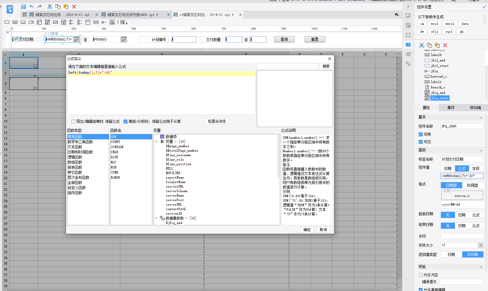Collapse the 高级 section
488x291 pixels.
[481, 150]
